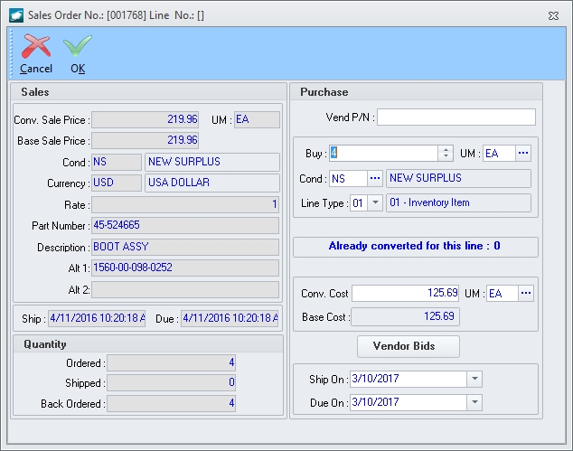Click the empty Alt 2 field
The height and width of the screenshot is (451, 573).
click(x=185, y=289)
